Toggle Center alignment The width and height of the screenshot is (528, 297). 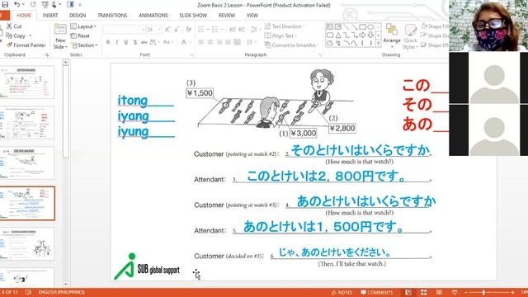click(210, 42)
